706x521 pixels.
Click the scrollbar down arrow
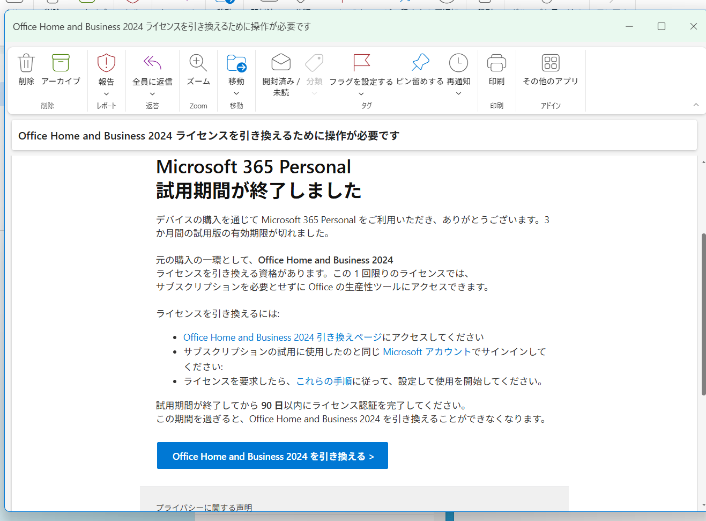pos(703,505)
